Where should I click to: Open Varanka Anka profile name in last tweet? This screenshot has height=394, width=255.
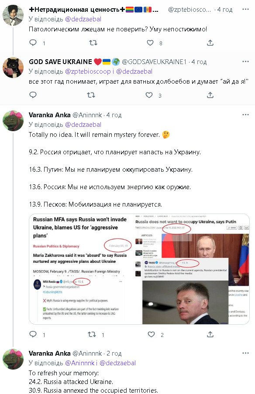(50, 353)
